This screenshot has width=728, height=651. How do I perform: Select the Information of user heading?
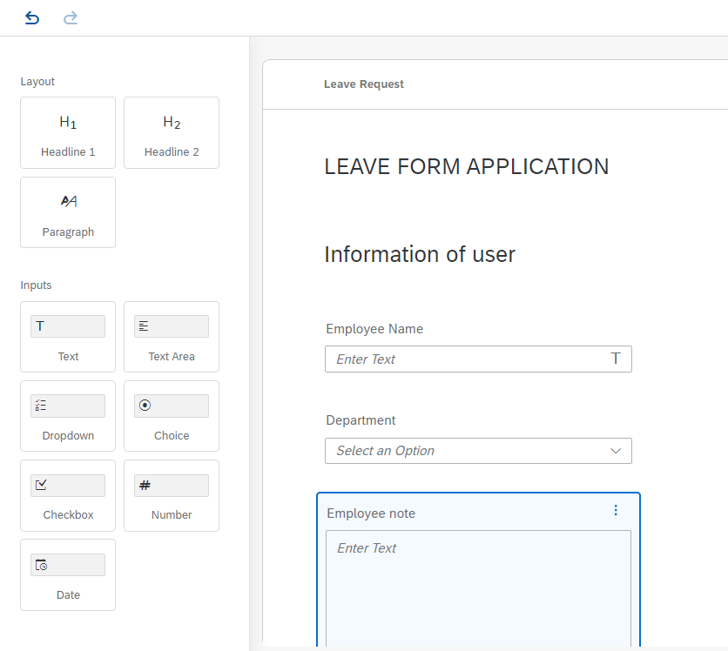click(420, 254)
